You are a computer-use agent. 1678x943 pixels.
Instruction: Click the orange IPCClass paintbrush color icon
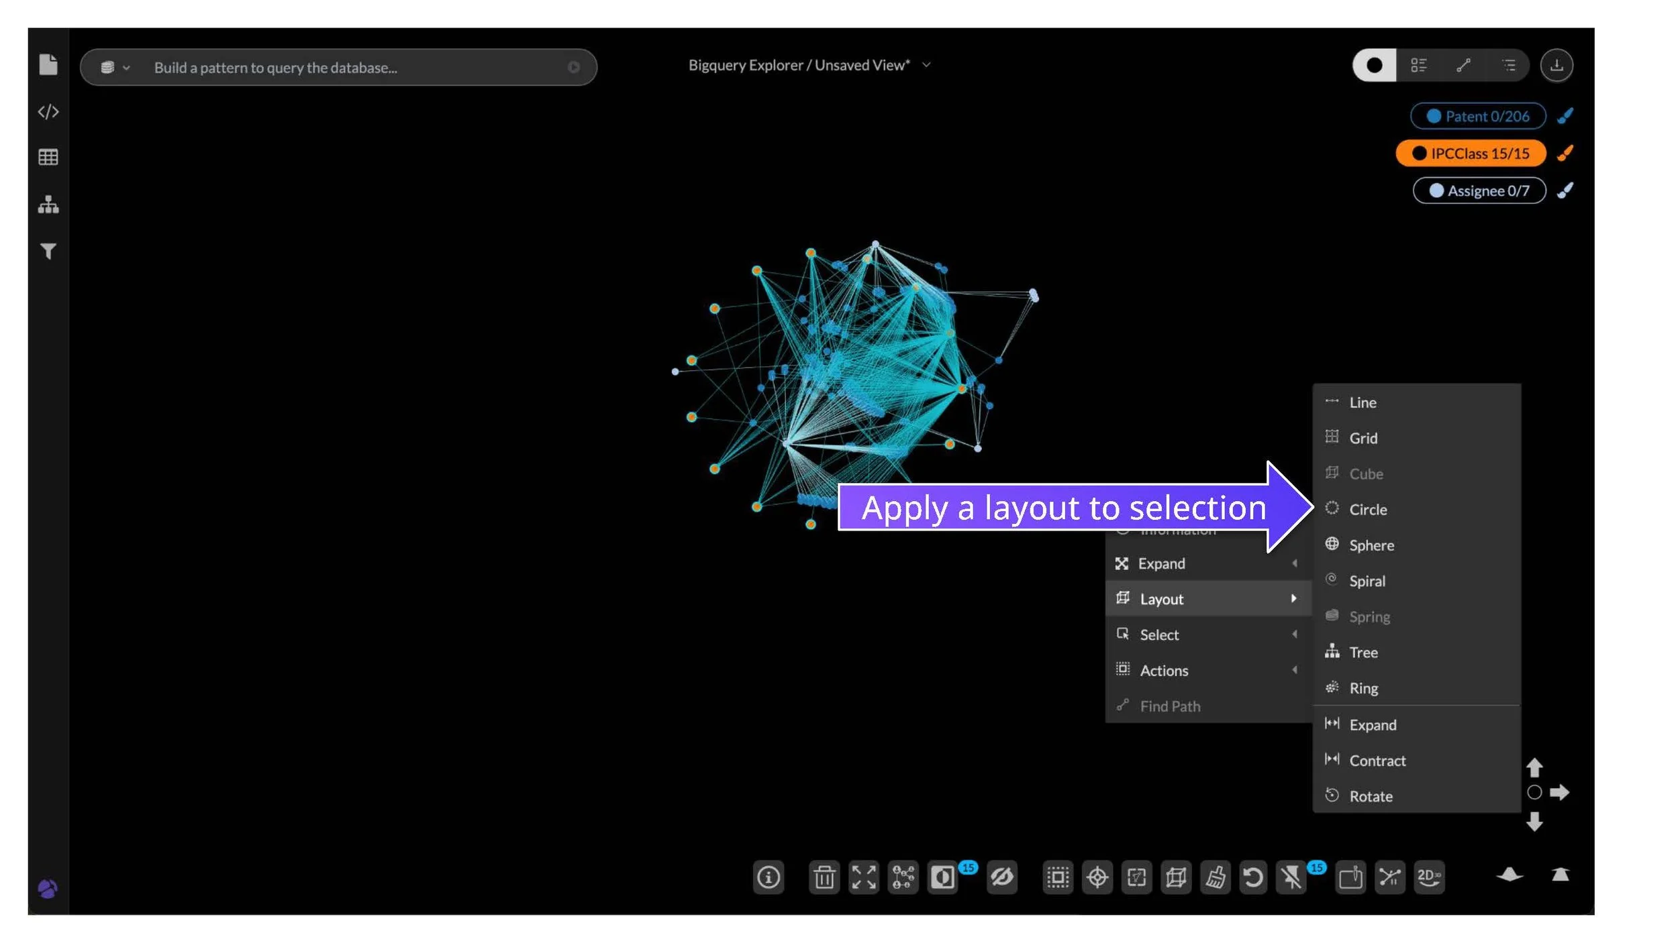pos(1565,154)
